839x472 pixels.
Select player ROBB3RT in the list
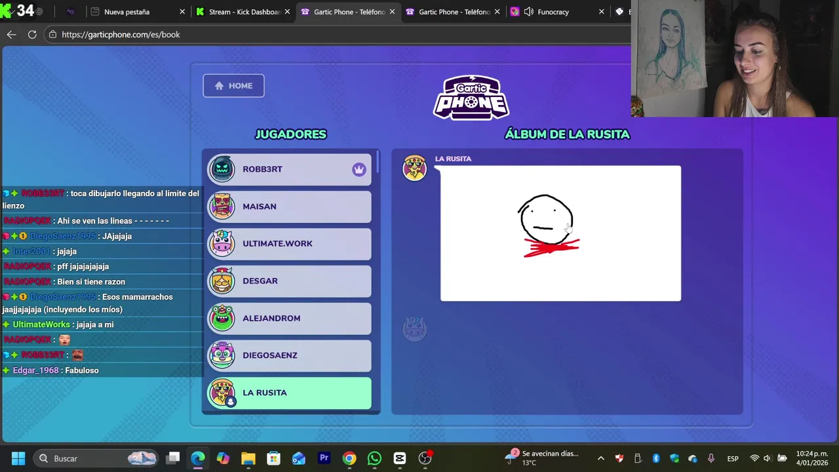(289, 169)
